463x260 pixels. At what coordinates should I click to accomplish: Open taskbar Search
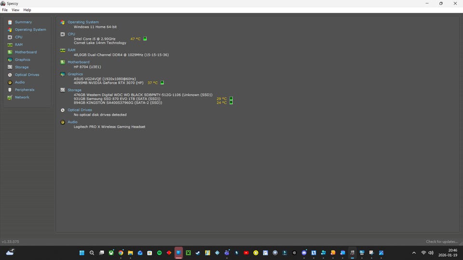pyautogui.click(x=92, y=253)
